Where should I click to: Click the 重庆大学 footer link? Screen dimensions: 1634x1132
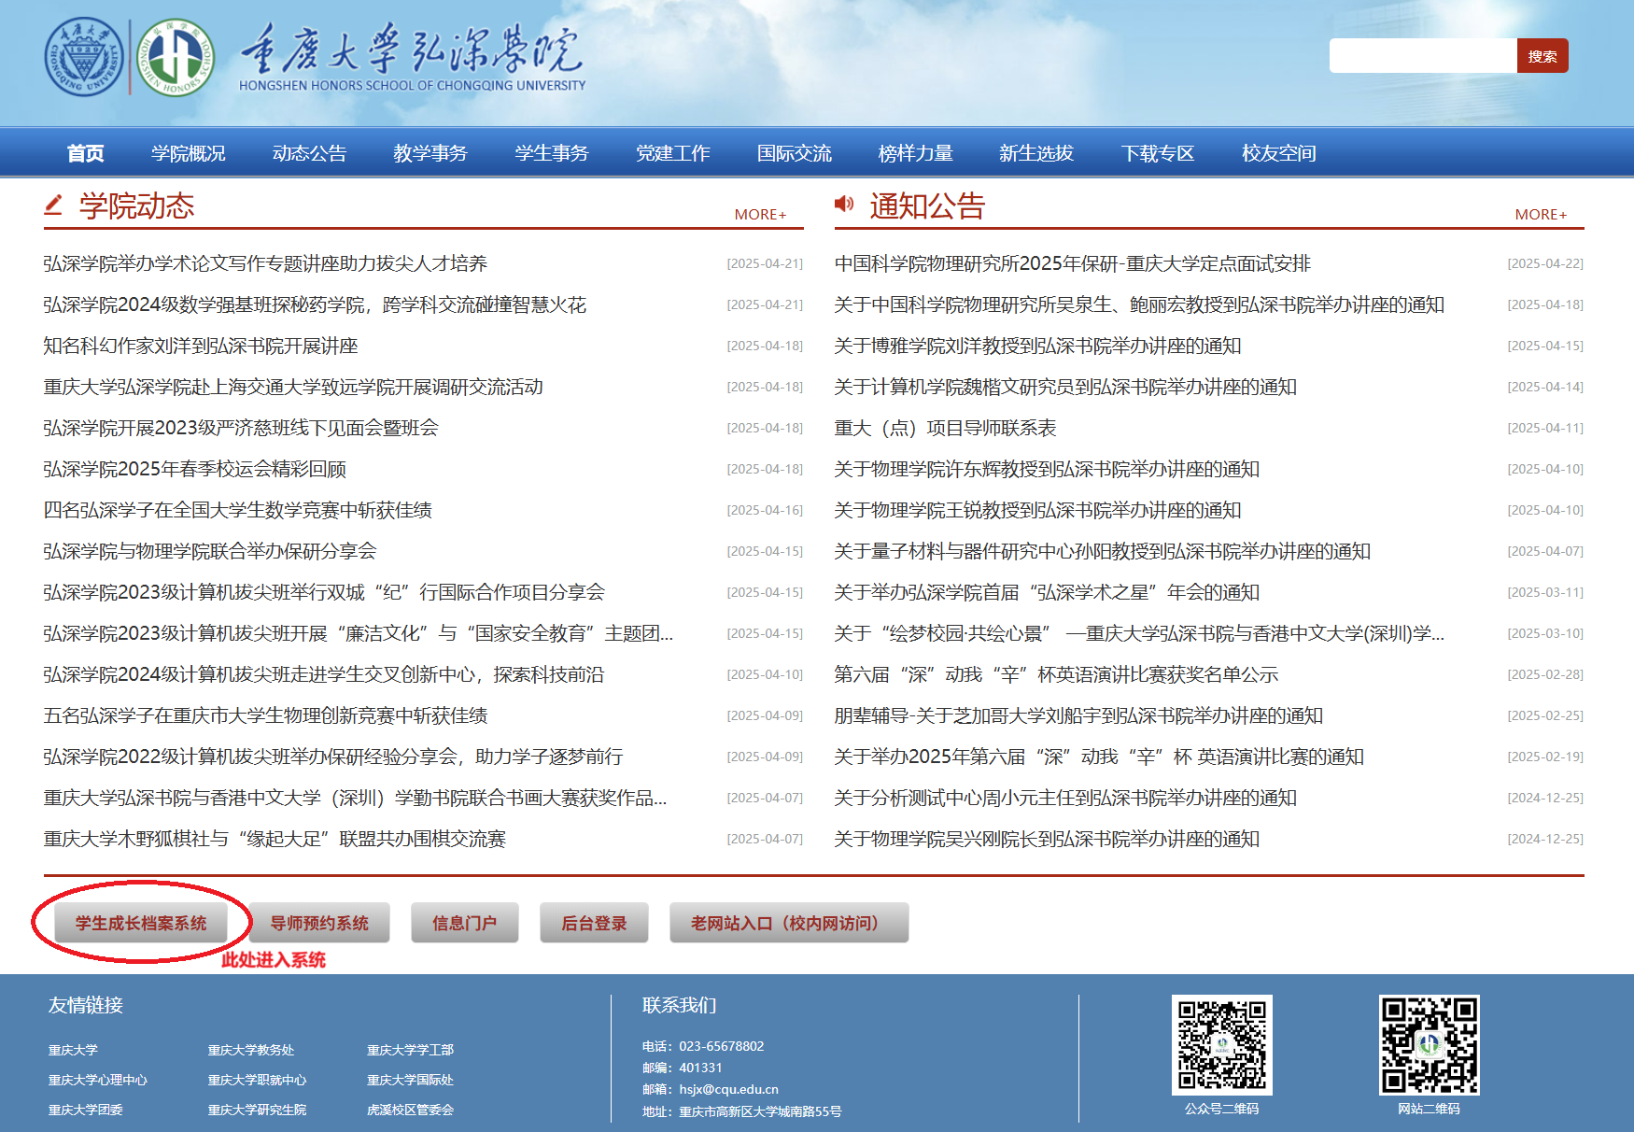(73, 1050)
